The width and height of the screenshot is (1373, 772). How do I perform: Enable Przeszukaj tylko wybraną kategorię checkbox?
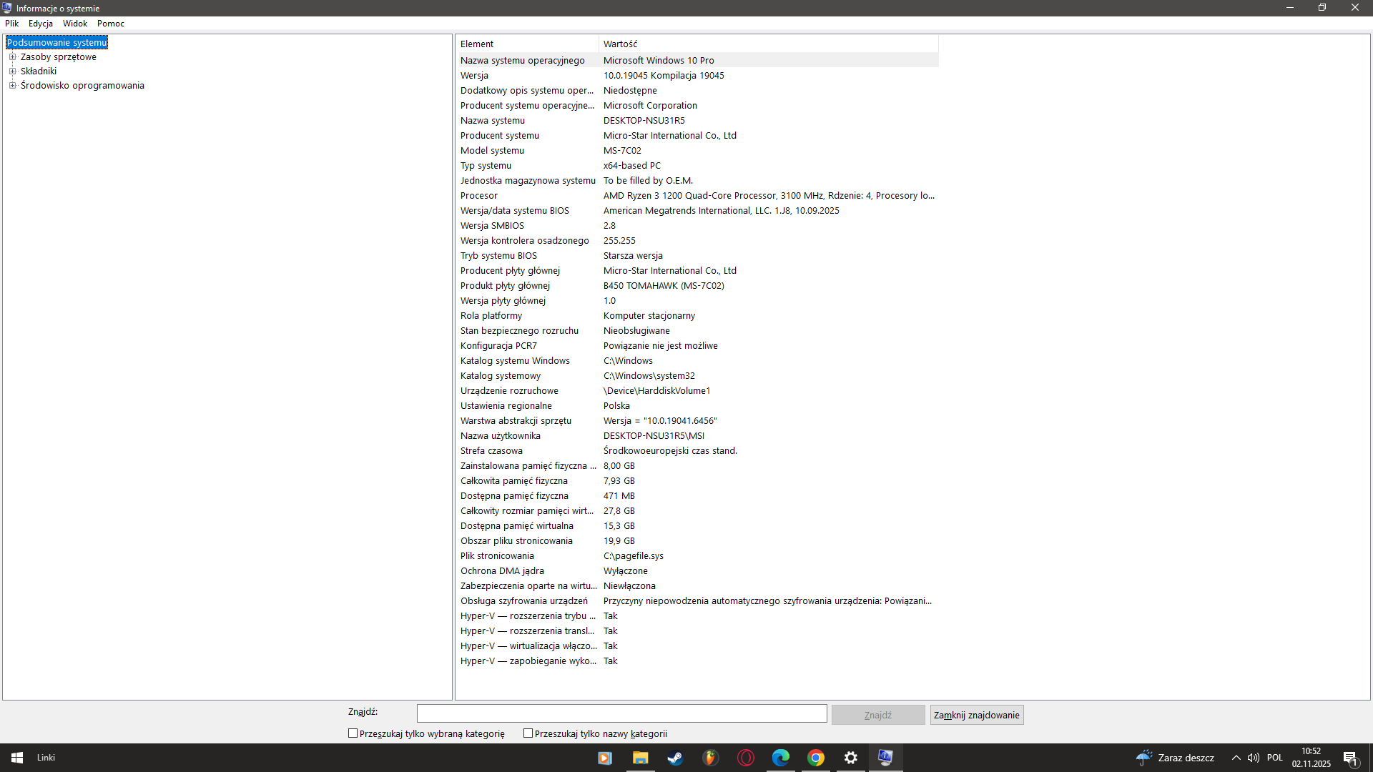353,733
